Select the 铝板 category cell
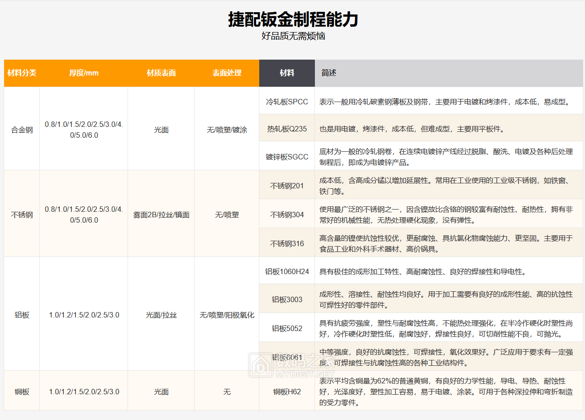This screenshot has width=585, height=420. 22,315
